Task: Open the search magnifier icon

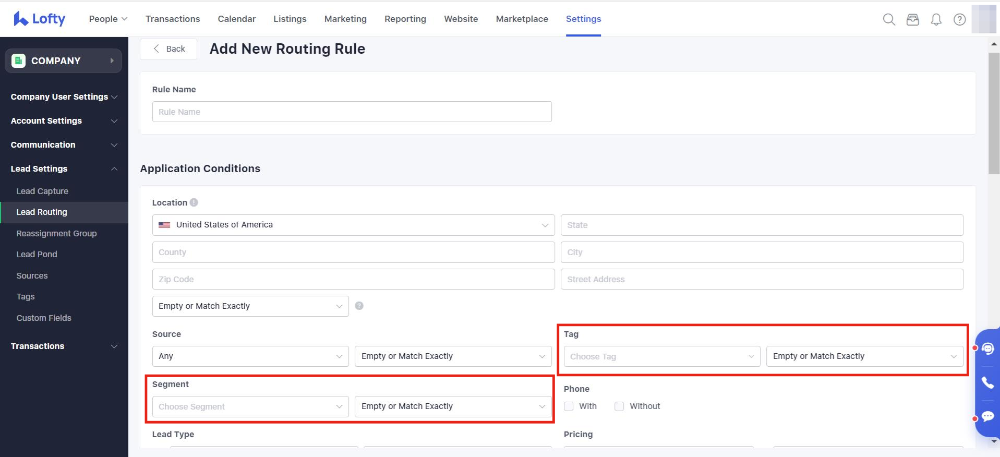Action: 889,20
